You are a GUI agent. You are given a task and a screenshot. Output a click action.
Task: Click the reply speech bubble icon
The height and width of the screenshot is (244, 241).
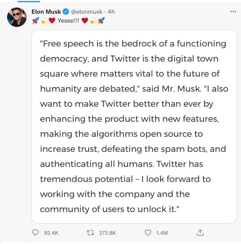point(35,233)
